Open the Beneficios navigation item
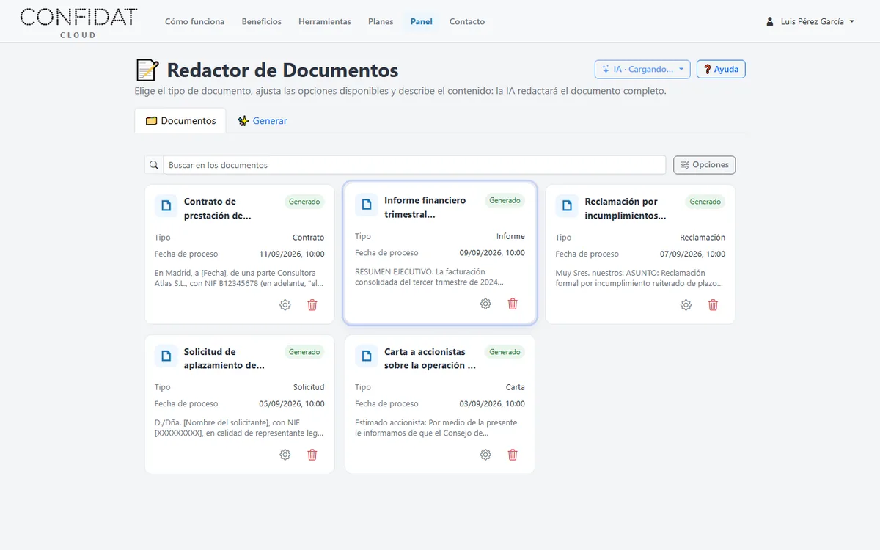 pos(262,21)
